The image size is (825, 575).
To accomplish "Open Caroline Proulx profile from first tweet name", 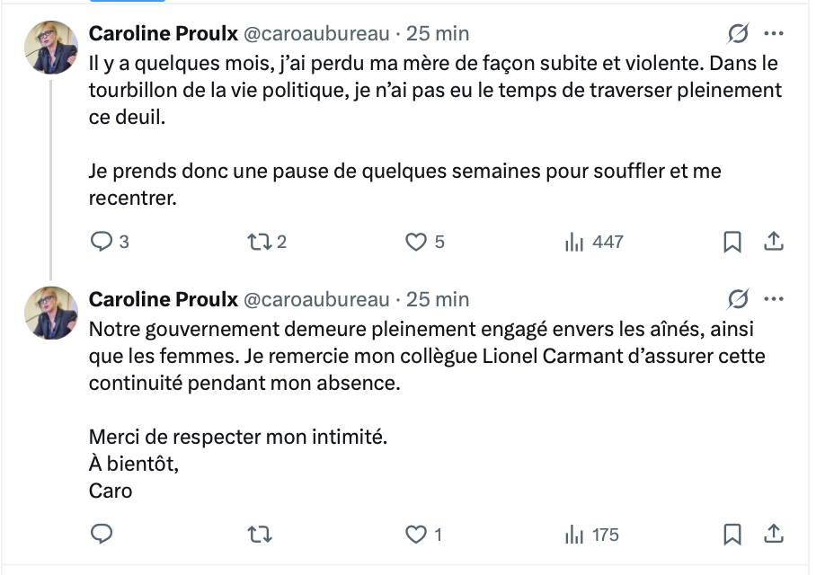I will (x=163, y=34).
